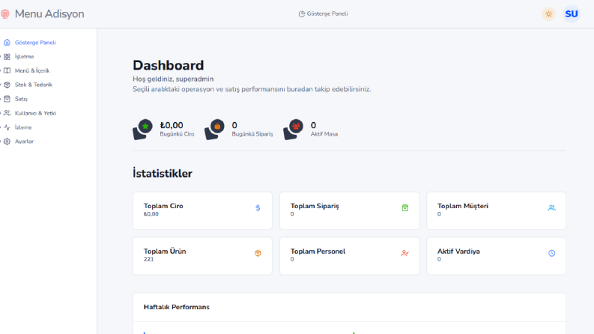
Task: Select the Toplam Müşteri card title
Action: [463, 206]
